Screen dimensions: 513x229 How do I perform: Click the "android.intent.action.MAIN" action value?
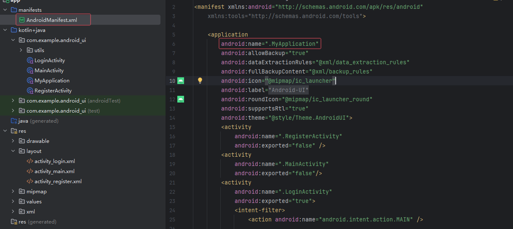click(x=366, y=219)
